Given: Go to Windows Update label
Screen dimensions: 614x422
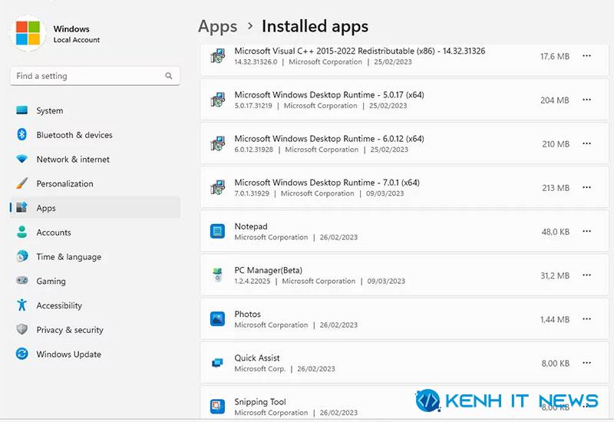Looking at the screenshot, I should (69, 354).
